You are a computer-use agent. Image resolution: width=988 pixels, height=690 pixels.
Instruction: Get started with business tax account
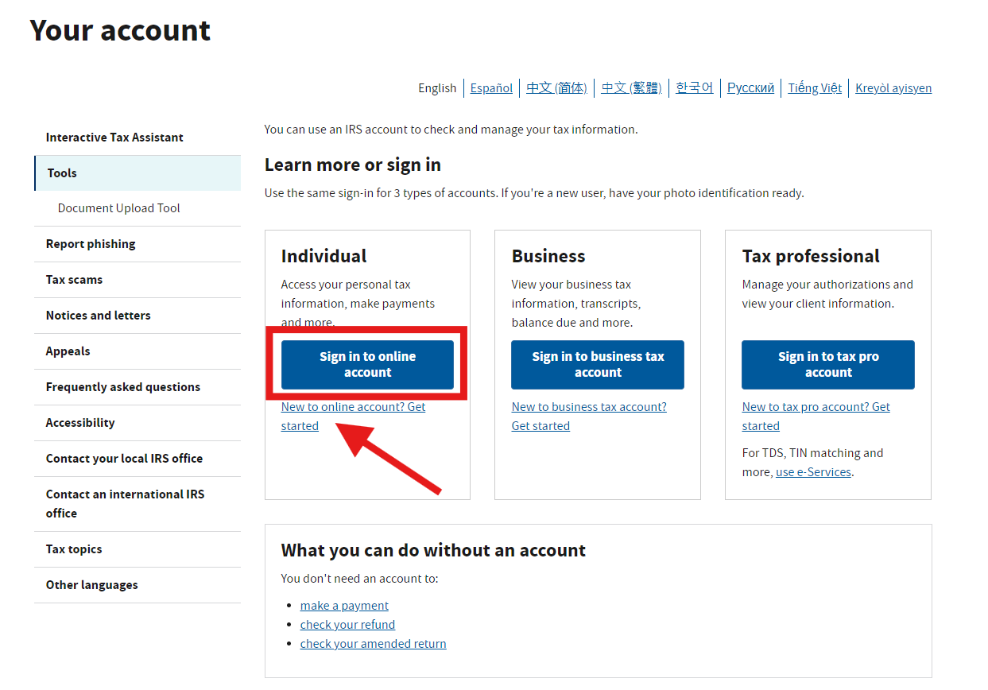point(589,416)
